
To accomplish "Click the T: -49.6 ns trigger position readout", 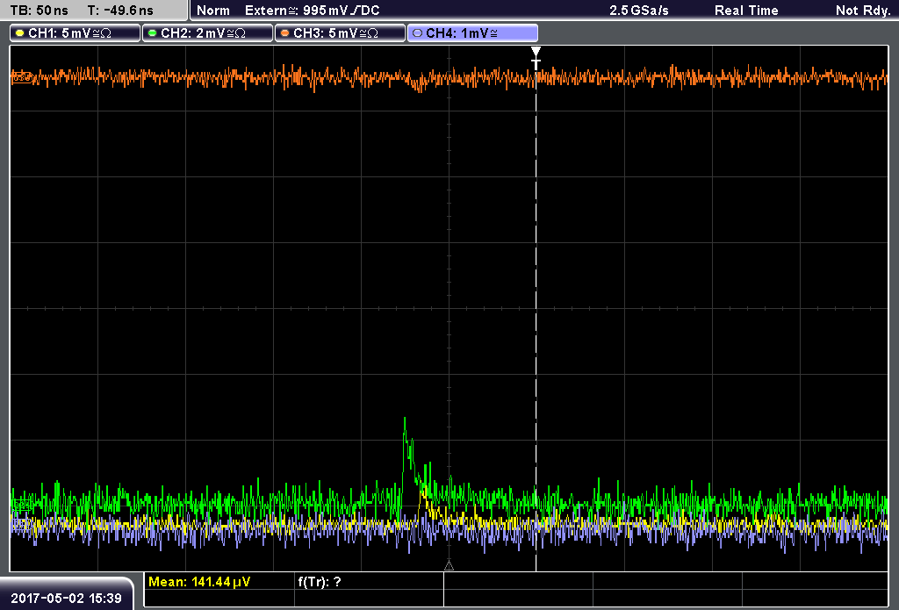I will point(120,11).
